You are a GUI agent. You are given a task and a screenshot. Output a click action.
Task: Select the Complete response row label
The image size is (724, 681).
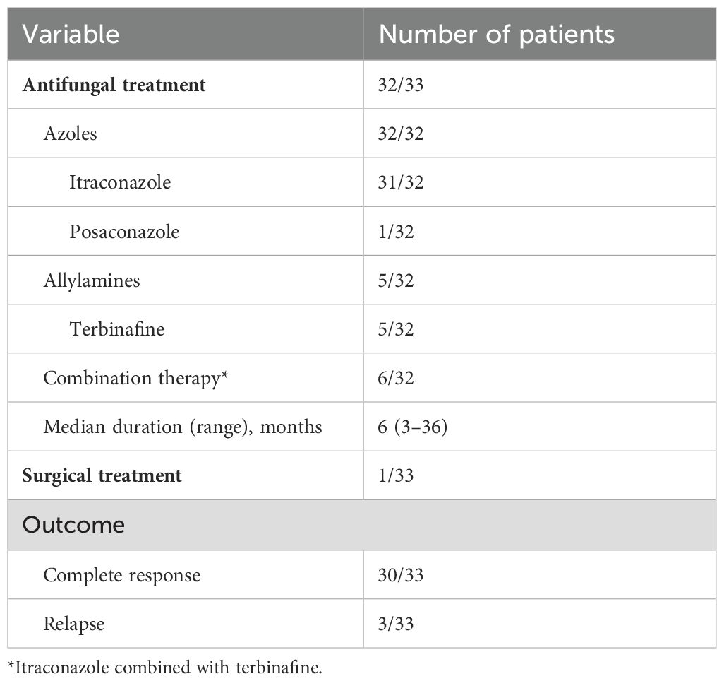[x=122, y=575]
